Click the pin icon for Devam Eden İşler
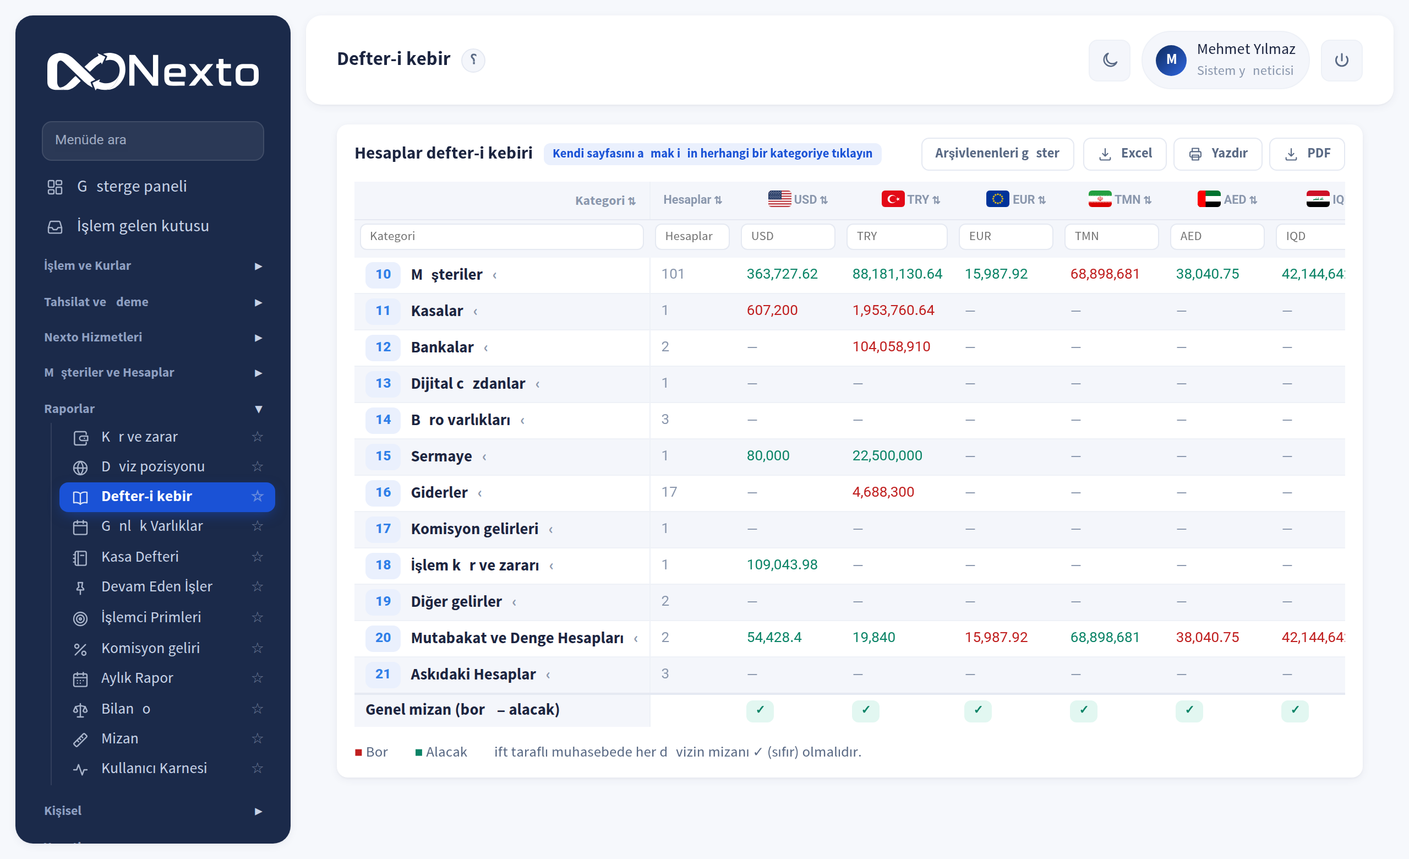The width and height of the screenshot is (1409, 859). click(x=80, y=588)
